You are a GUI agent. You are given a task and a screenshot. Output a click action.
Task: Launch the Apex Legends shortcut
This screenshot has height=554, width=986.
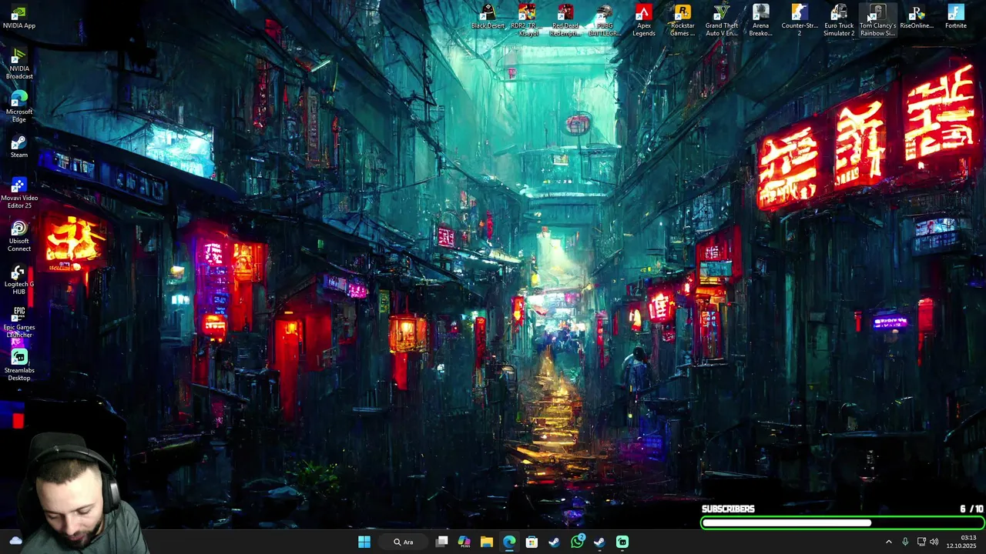[x=643, y=21]
